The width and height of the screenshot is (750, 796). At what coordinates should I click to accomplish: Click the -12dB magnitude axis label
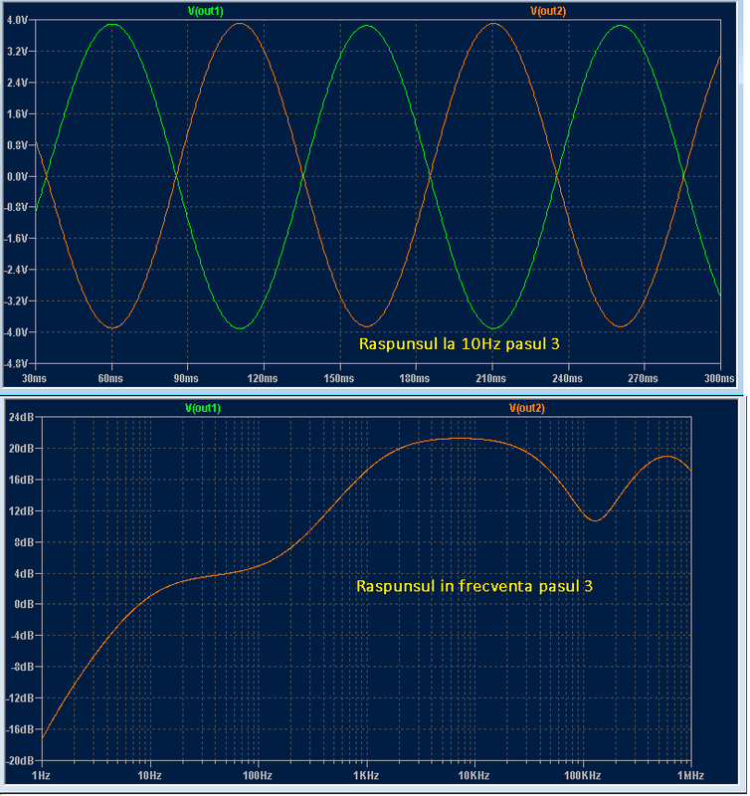pyautogui.click(x=20, y=698)
